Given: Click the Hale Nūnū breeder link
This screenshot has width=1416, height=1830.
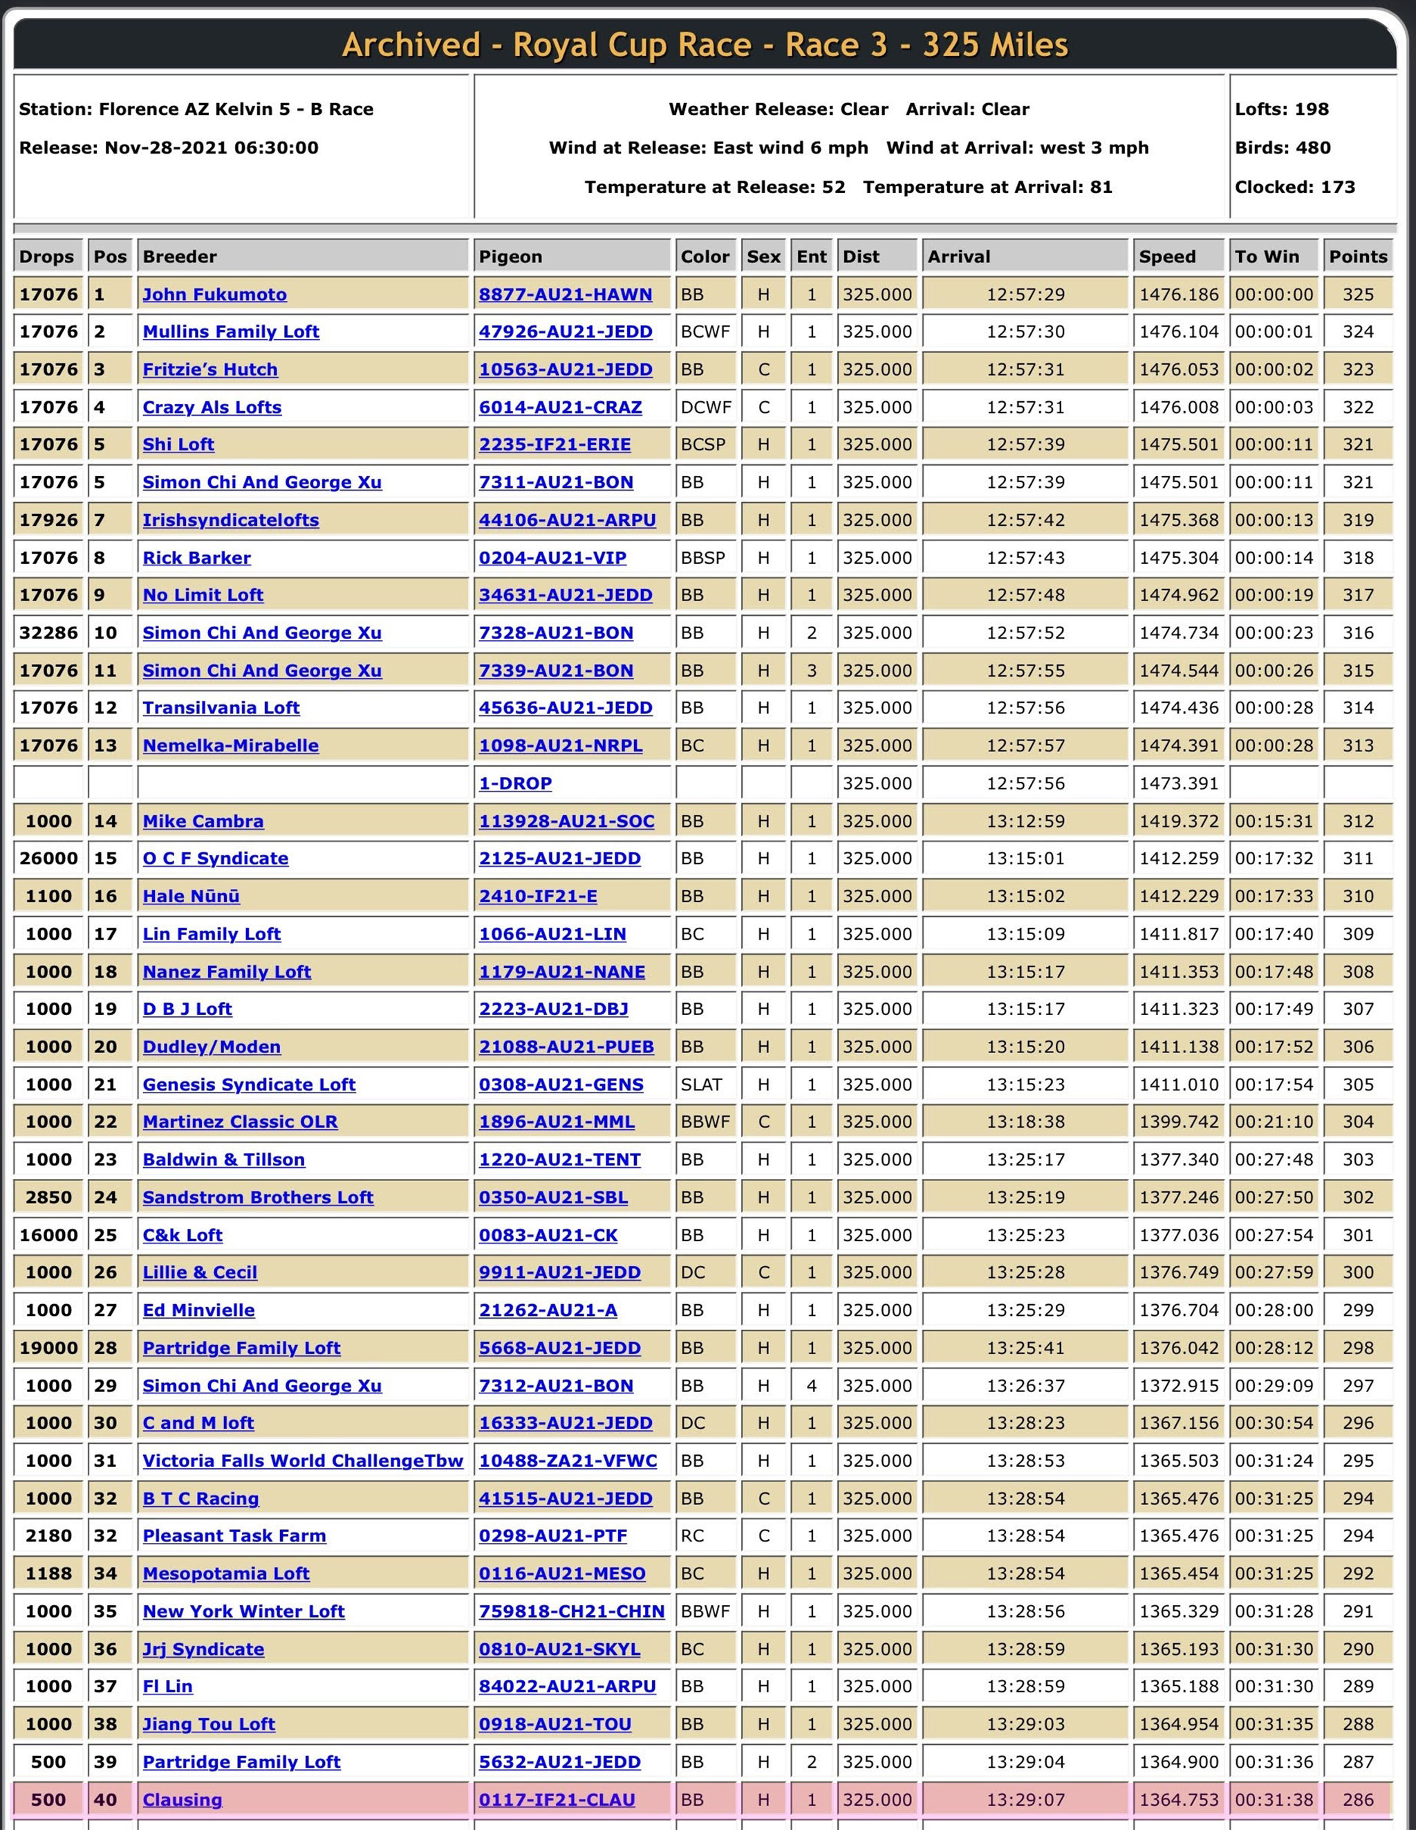Looking at the screenshot, I should point(191,897).
